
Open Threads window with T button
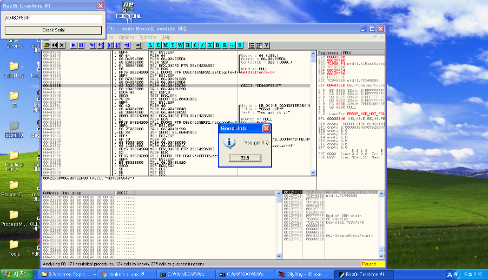coord(173,45)
